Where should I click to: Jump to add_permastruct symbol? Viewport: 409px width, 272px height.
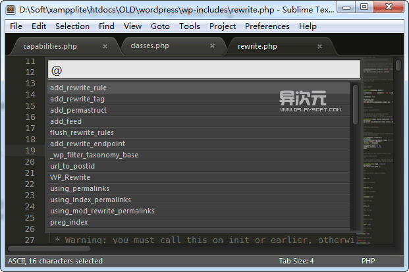(x=199, y=110)
